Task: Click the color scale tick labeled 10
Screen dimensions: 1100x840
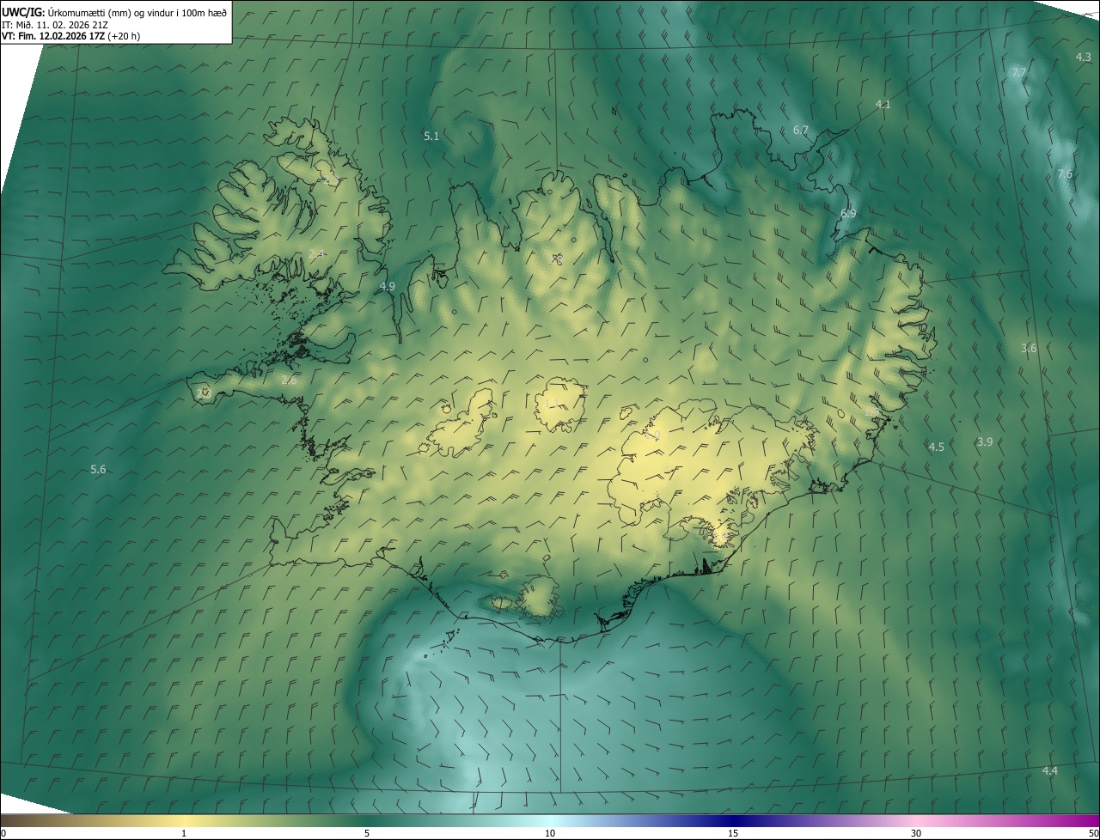Action: tap(550, 833)
